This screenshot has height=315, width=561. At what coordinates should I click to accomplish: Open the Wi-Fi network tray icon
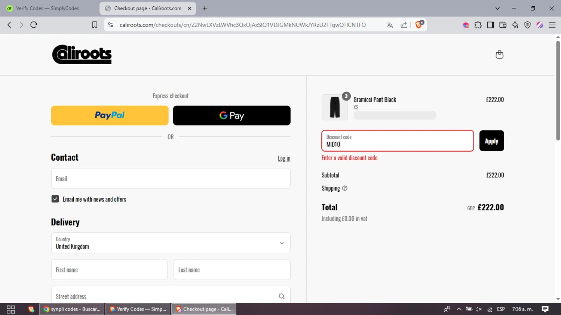490,309
